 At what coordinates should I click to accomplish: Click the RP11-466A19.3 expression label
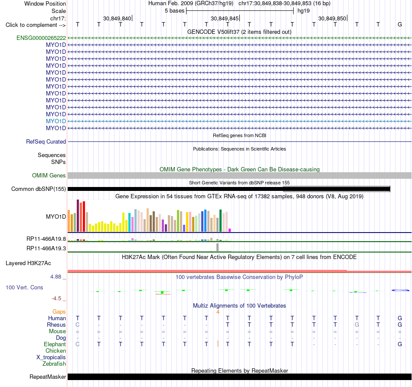pyautogui.click(x=46, y=249)
